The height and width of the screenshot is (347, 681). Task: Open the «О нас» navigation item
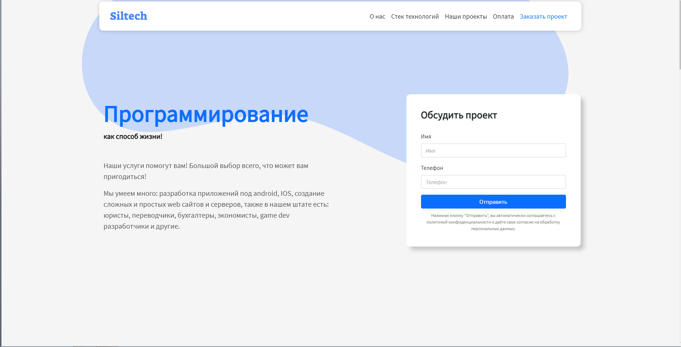pyautogui.click(x=377, y=16)
